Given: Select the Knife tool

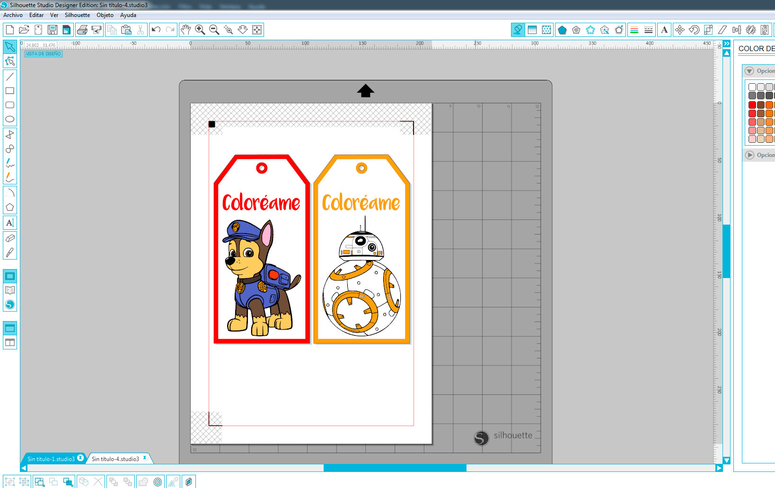Looking at the screenshot, I should [10, 253].
